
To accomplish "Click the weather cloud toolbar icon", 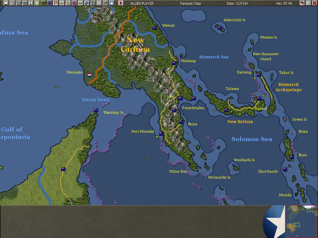I will [x=111, y=3].
